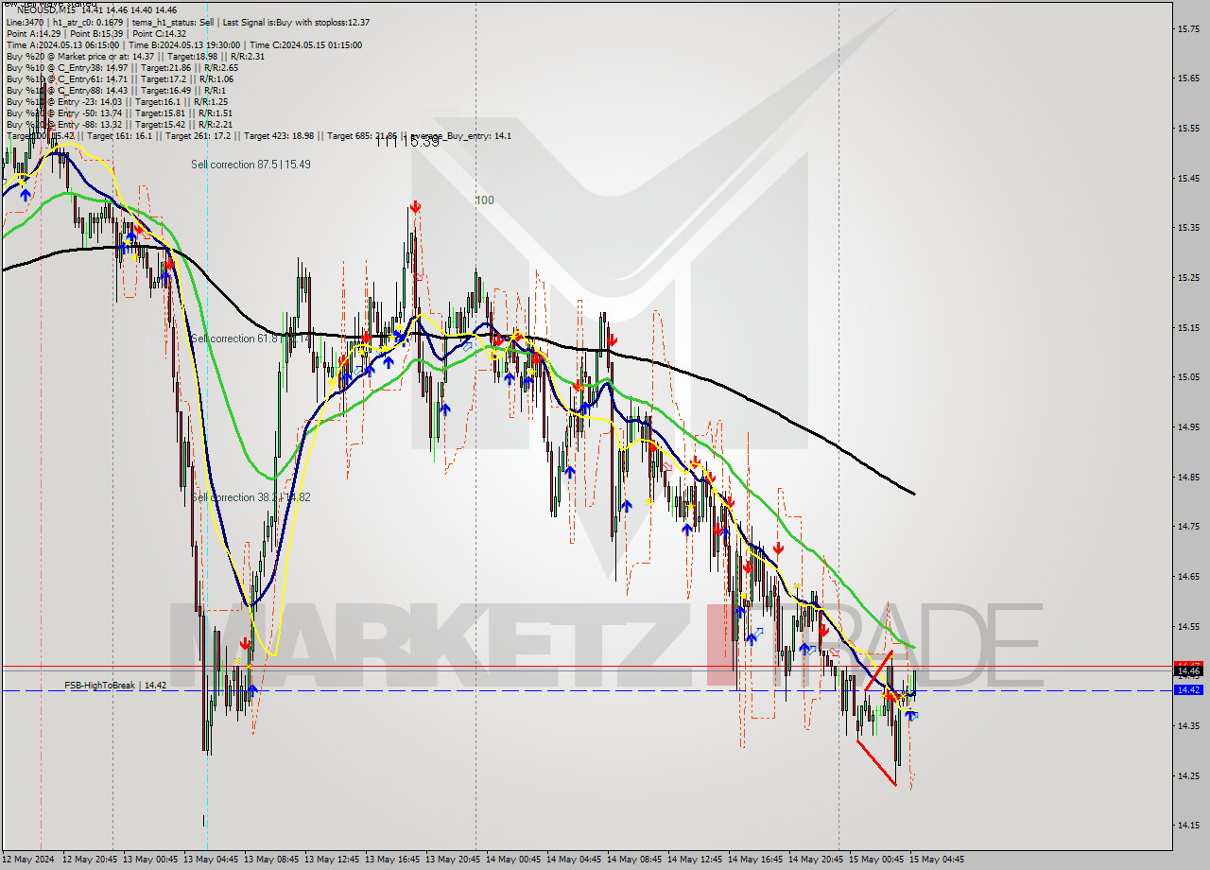Click the '100' level label on chart

click(484, 200)
